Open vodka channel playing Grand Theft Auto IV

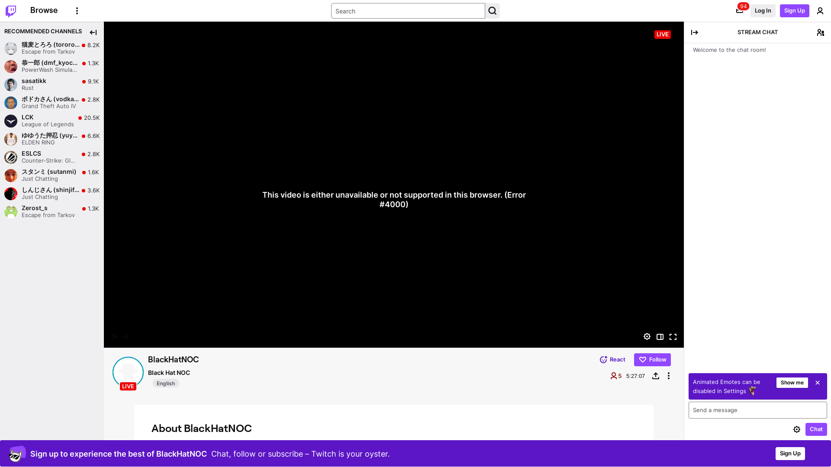[52, 102]
